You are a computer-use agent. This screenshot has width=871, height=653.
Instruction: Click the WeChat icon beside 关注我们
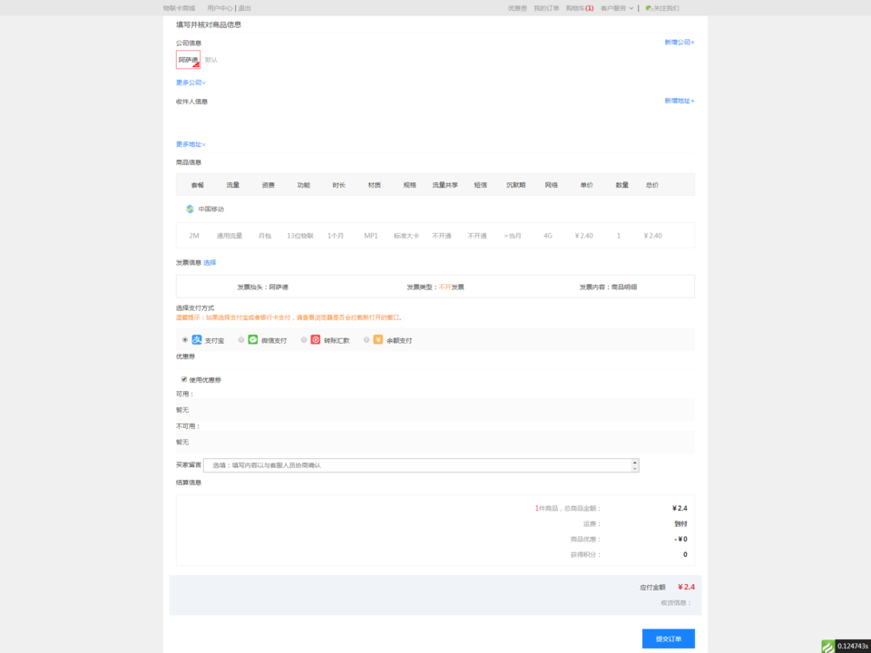coord(649,8)
